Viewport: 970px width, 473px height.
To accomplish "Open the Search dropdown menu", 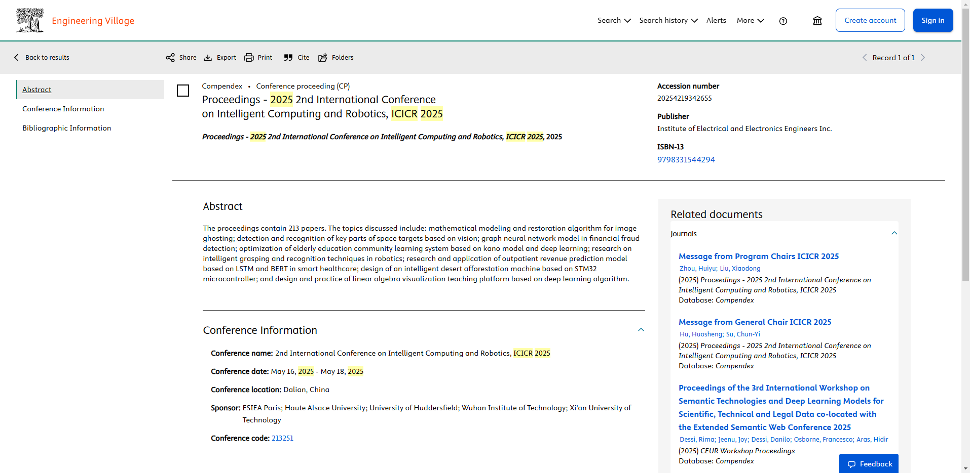I will tap(614, 21).
